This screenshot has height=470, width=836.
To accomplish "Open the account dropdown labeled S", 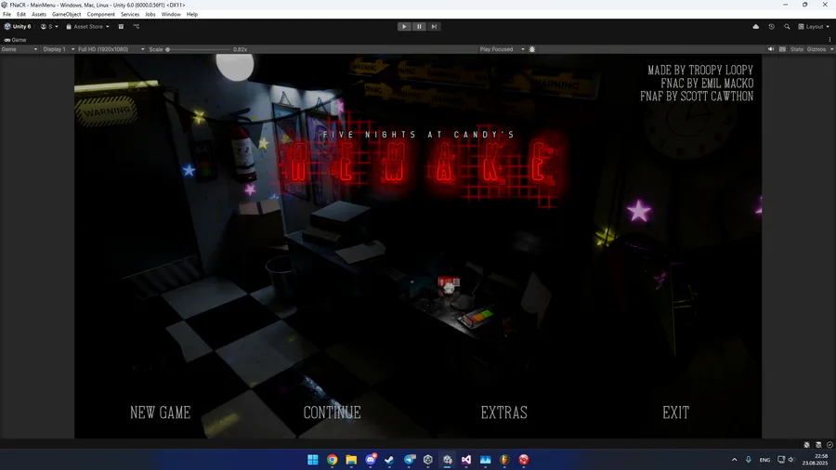I will 49,27.
